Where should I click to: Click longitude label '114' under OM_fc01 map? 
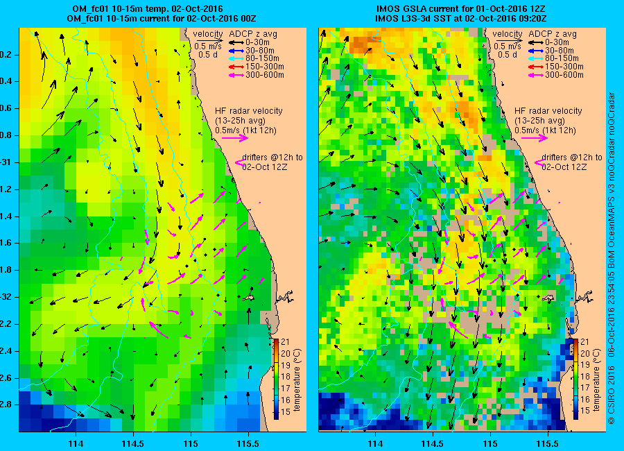[76, 443]
